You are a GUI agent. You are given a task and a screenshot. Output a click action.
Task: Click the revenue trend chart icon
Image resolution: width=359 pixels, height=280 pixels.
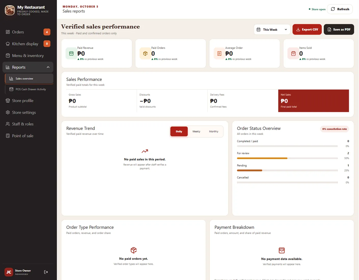point(145,151)
